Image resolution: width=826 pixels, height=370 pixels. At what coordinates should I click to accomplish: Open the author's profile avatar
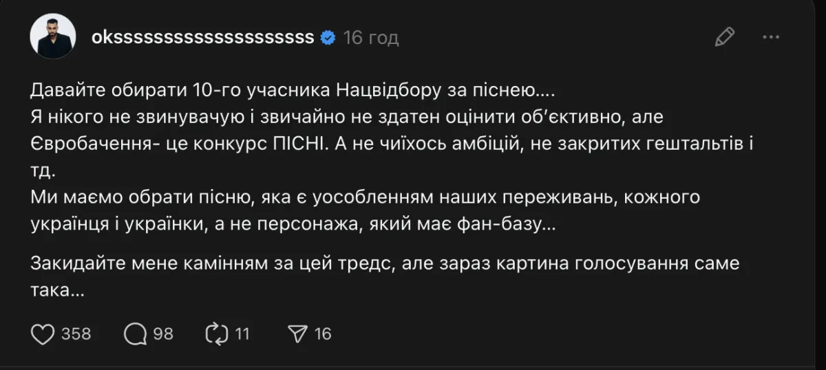point(52,36)
